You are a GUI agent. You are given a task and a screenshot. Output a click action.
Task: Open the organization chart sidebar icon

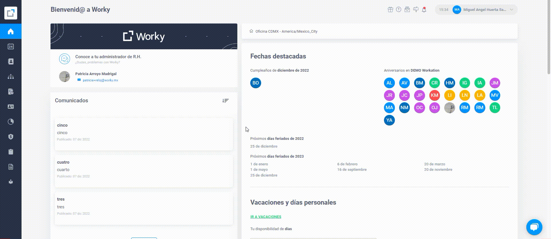coord(11,77)
